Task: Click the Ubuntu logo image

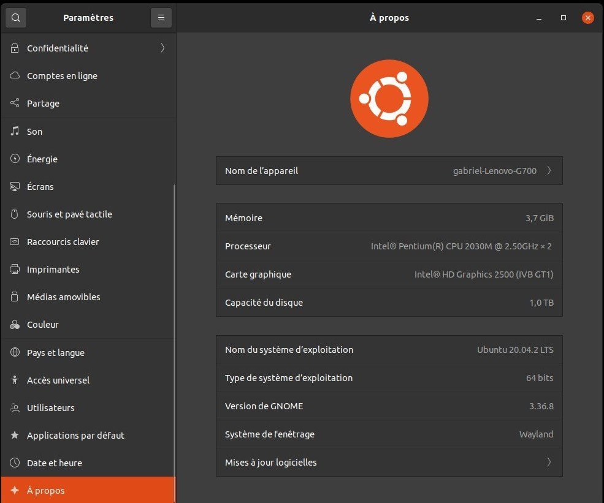Action: 389,99
